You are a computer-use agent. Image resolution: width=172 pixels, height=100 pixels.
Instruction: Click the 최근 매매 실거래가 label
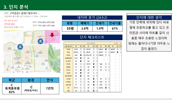(x=11, y=21)
